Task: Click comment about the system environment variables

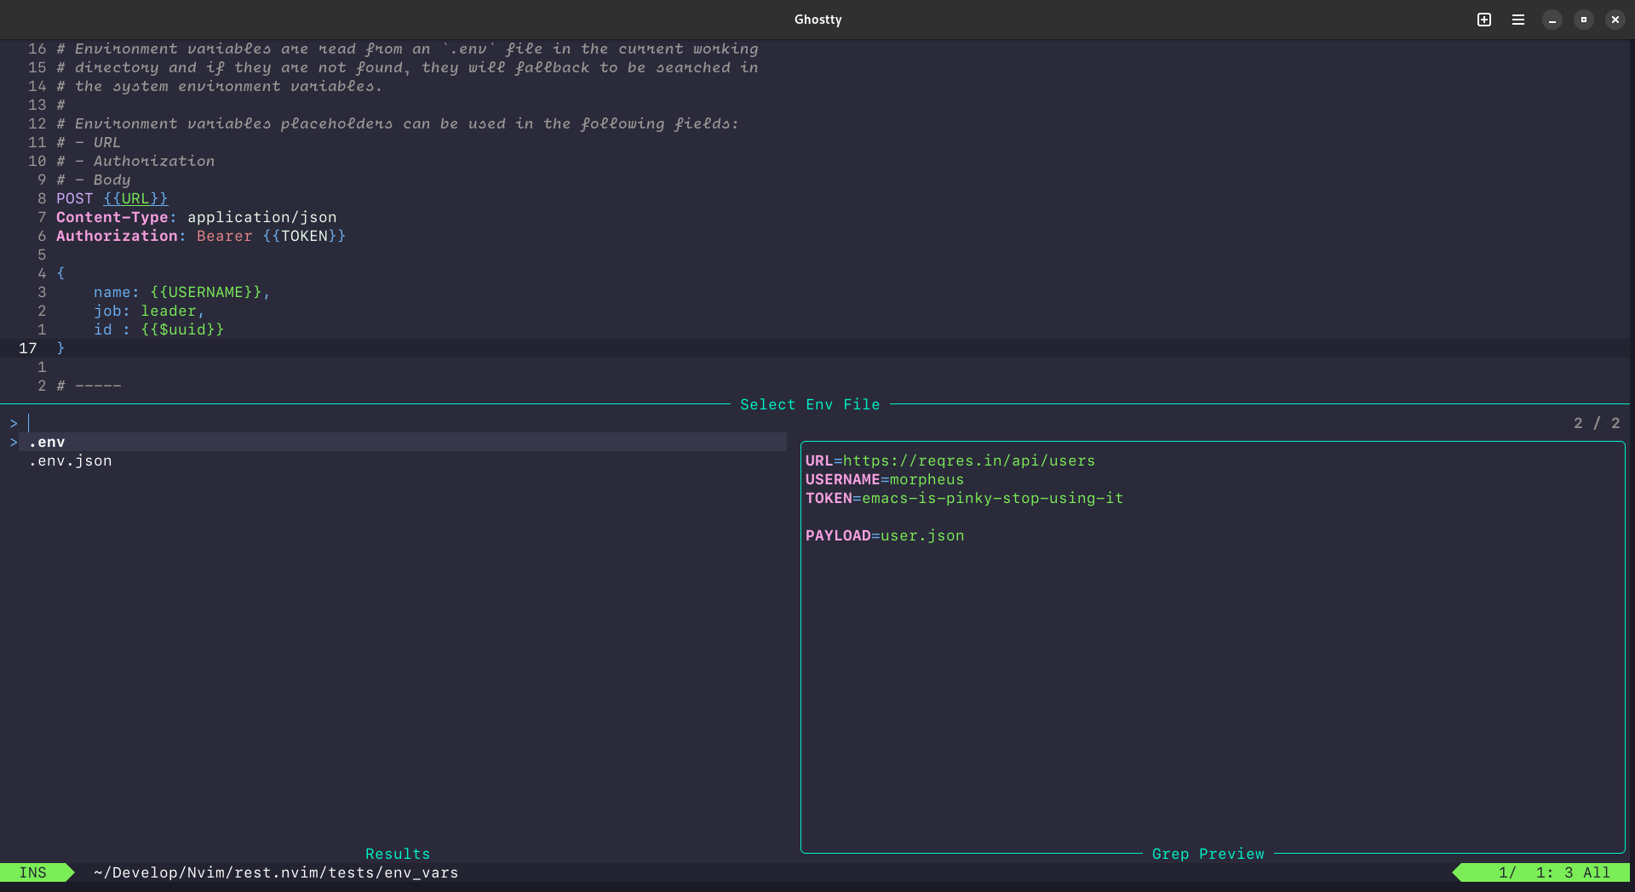Action: tap(220, 86)
